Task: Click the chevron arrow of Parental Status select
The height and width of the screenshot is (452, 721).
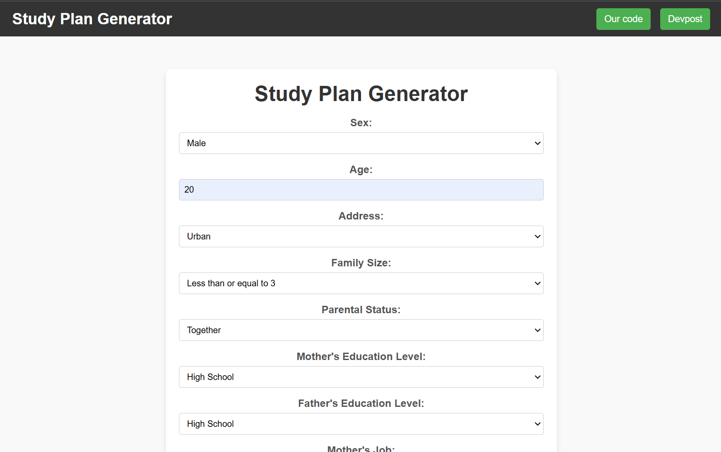Action: tap(537, 330)
